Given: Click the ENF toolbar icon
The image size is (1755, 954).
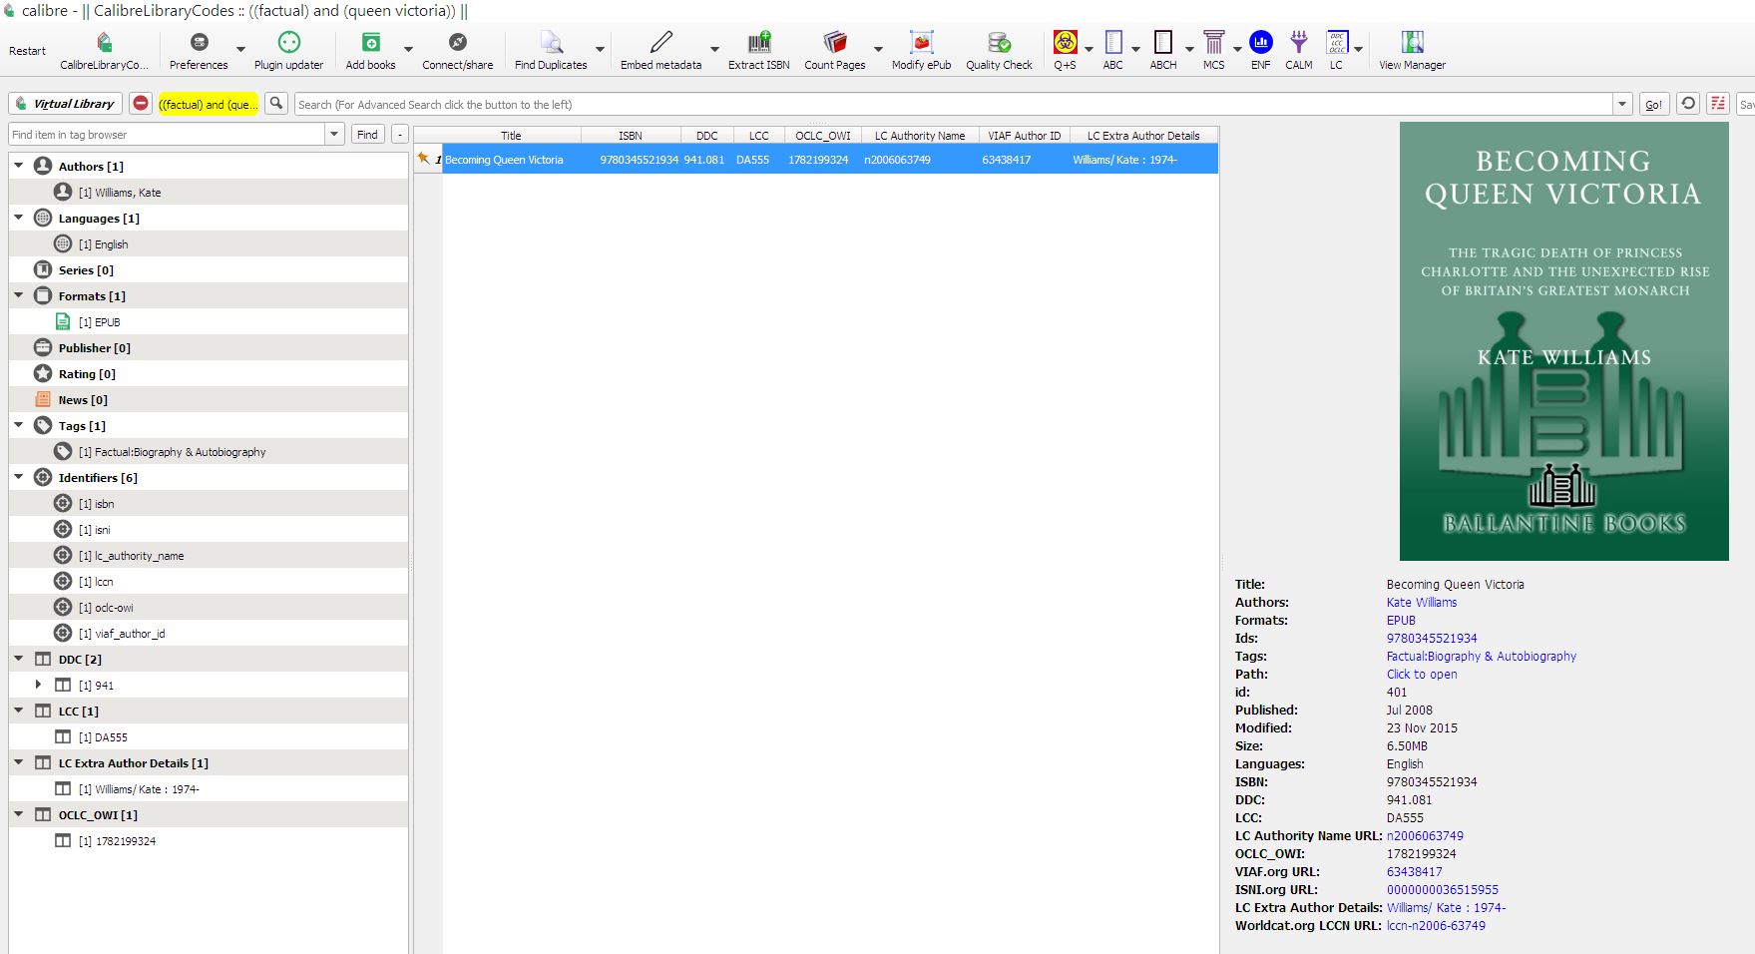Looking at the screenshot, I should pyautogui.click(x=1261, y=43).
